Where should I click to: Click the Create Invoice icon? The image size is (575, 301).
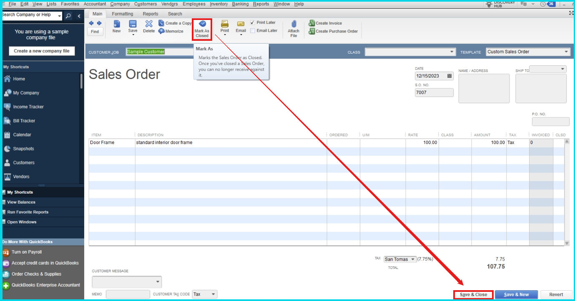tap(311, 23)
